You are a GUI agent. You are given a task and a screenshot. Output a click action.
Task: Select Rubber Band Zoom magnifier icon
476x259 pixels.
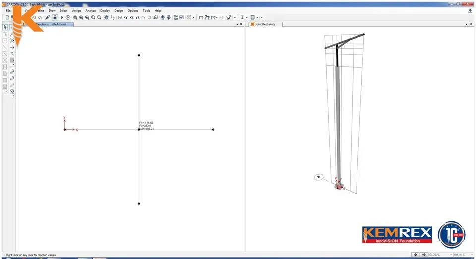point(75,18)
